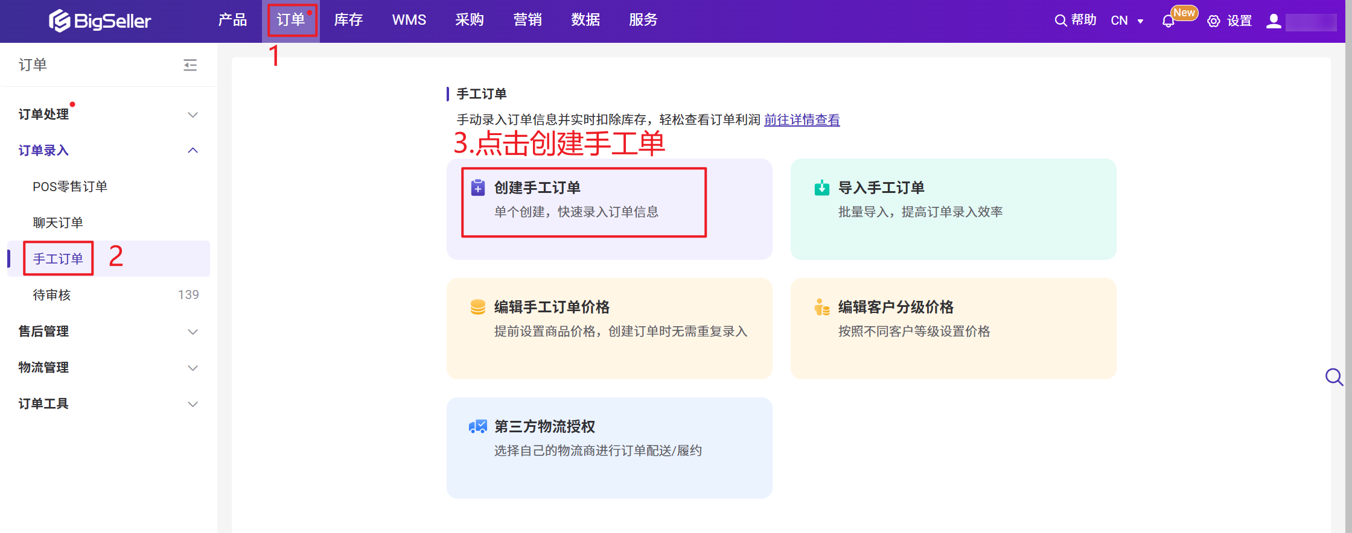Image resolution: width=1352 pixels, height=533 pixels.
Task: Click the 第三方物流授权 truck icon
Action: tap(478, 427)
